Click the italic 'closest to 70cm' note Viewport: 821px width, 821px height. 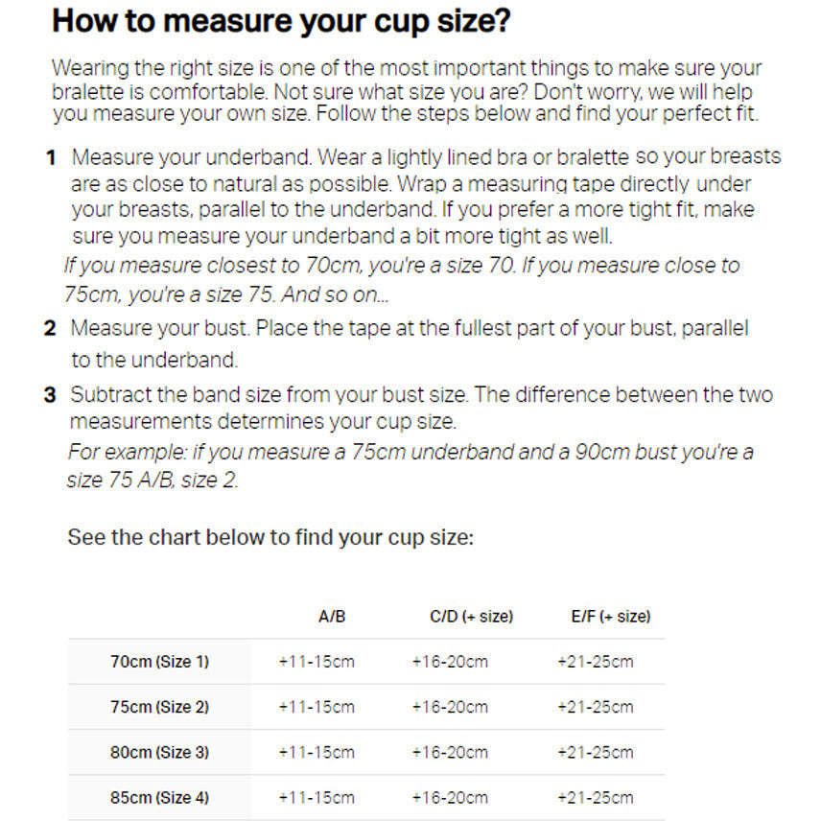[402, 280]
